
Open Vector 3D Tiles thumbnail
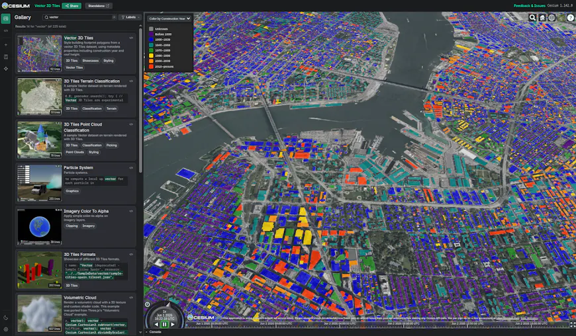click(40, 54)
